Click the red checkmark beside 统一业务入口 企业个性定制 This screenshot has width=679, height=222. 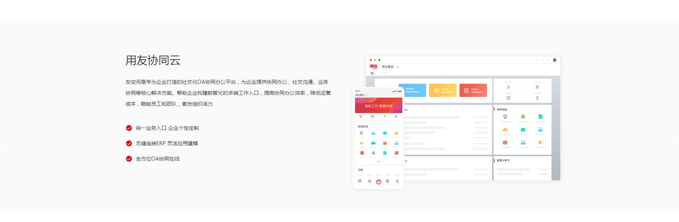[x=129, y=128]
